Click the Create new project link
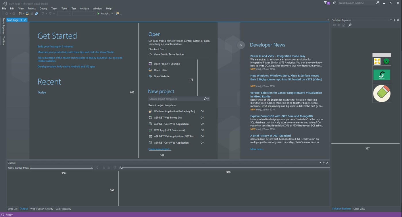The width and height of the screenshot is (402, 217). click(x=159, y=149)
